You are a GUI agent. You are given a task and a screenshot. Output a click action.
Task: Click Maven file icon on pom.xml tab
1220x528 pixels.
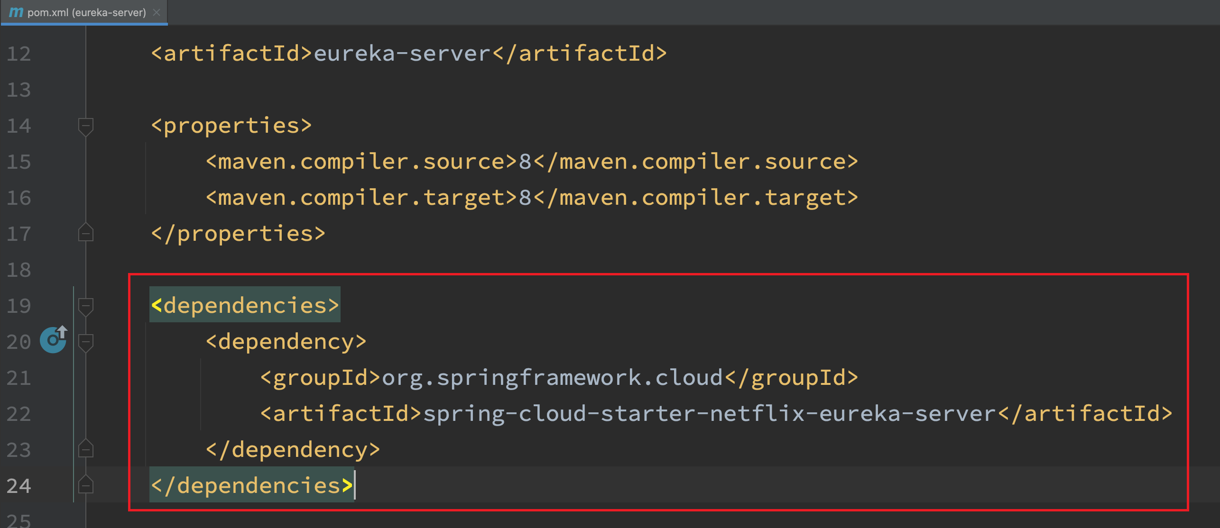[16, 12]
